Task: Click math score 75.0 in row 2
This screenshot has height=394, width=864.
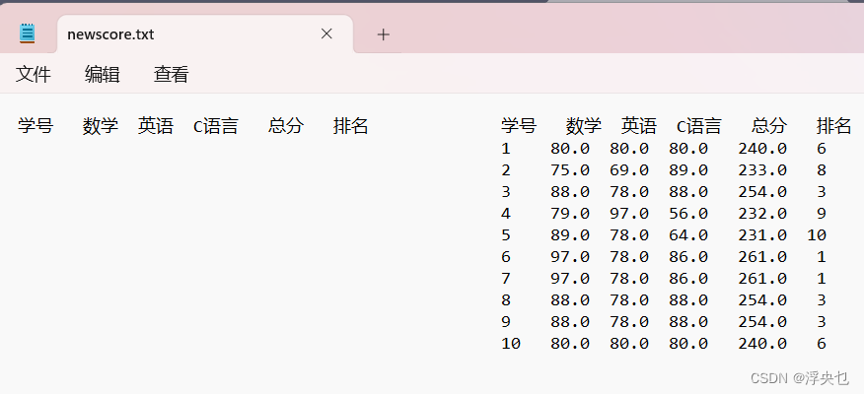Action: click(570, 170)
